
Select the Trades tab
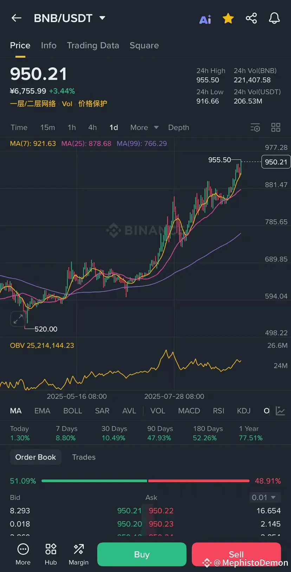click(x=84, y=457)
